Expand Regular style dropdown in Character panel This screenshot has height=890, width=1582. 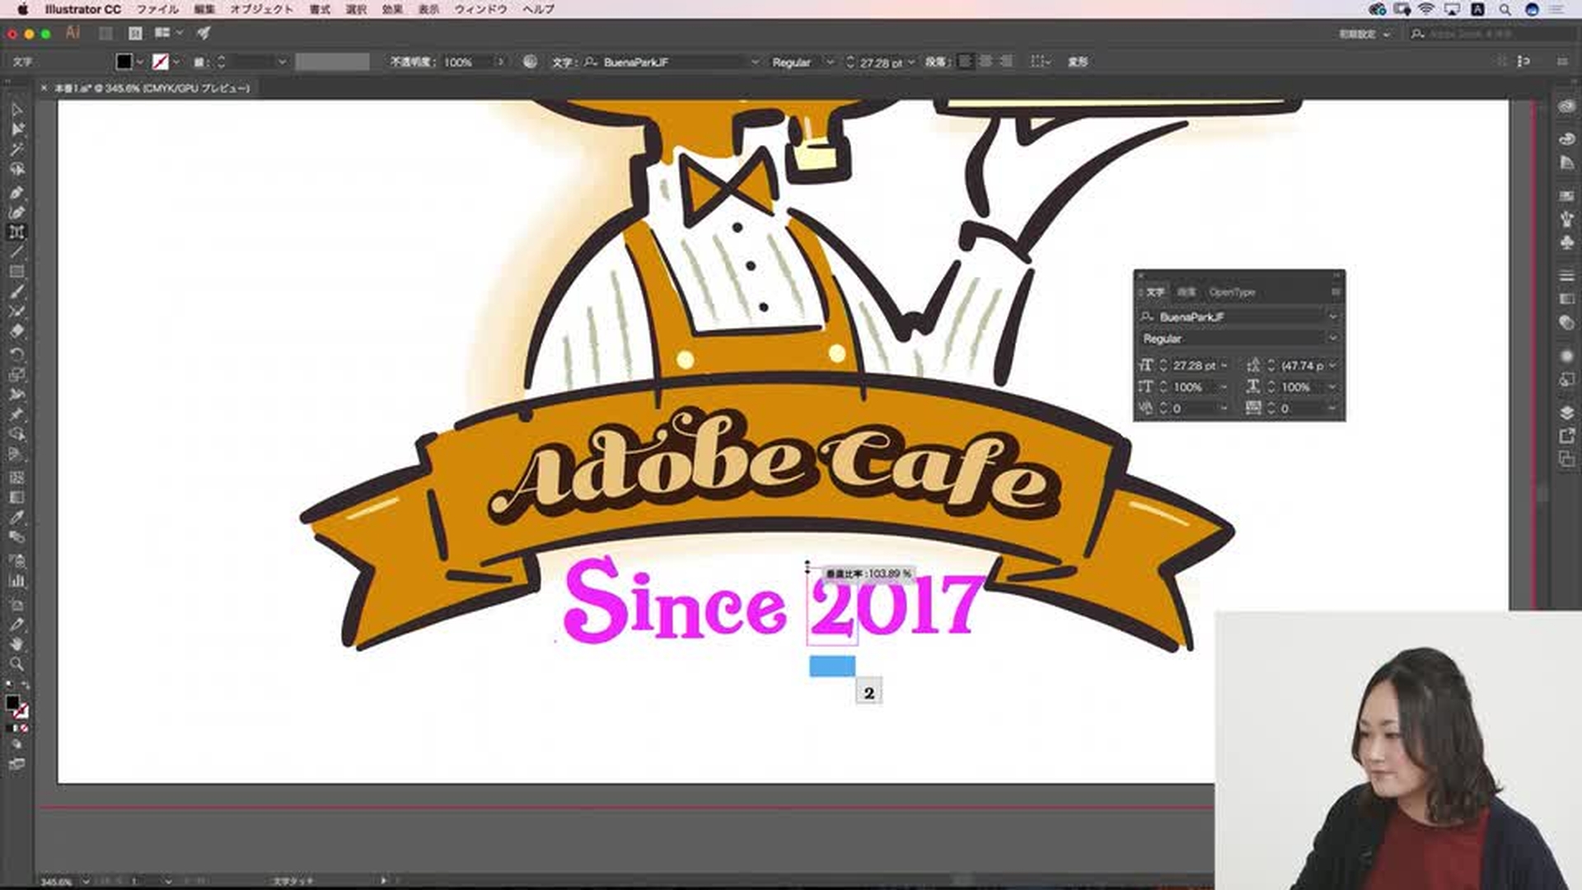point(1332,339)
